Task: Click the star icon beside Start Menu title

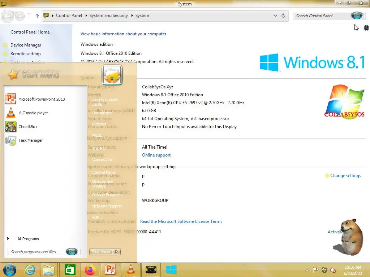Action: (13, 74)
